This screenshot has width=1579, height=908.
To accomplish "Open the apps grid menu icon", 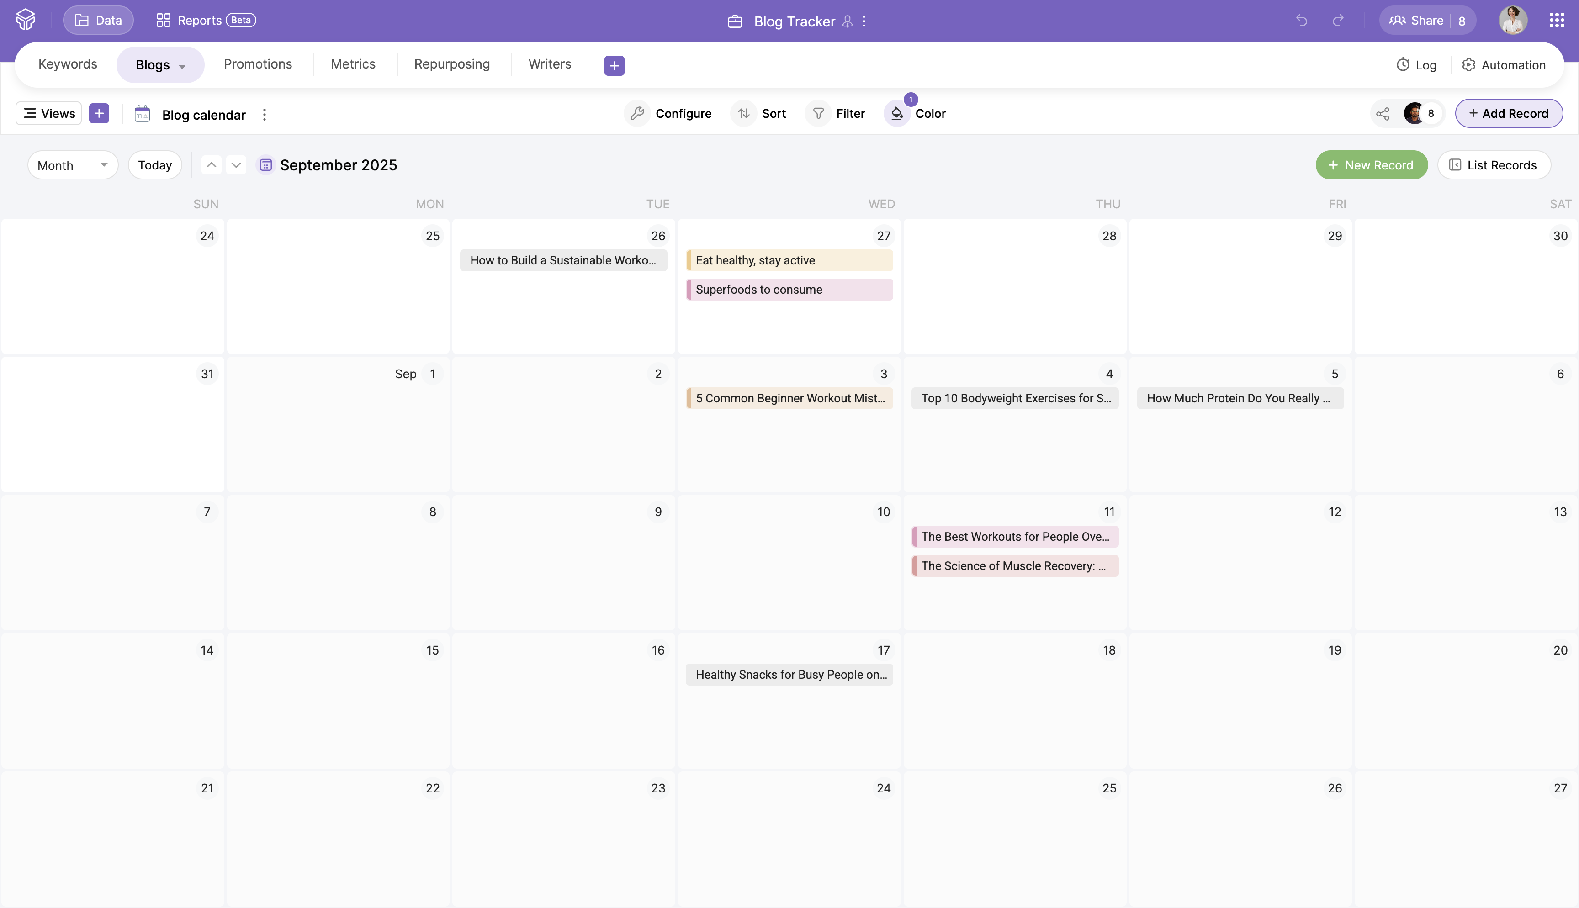I will tap(1557, 21).
